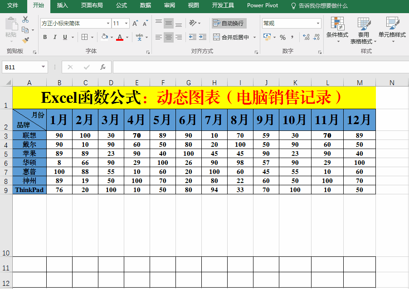Open the Paste options dropdown arrow
The width and height of the screenshot is (409, 289).
[11, 41]
